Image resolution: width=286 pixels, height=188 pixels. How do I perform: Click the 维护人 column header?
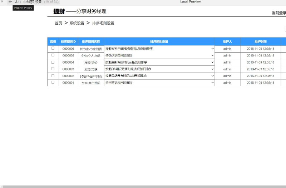227,41
